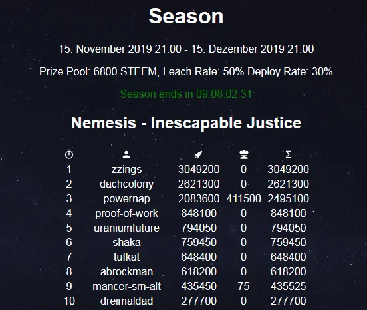Click the sigma total column icon
This screenshot has height=310, width=367.
[x=289, y=154]
